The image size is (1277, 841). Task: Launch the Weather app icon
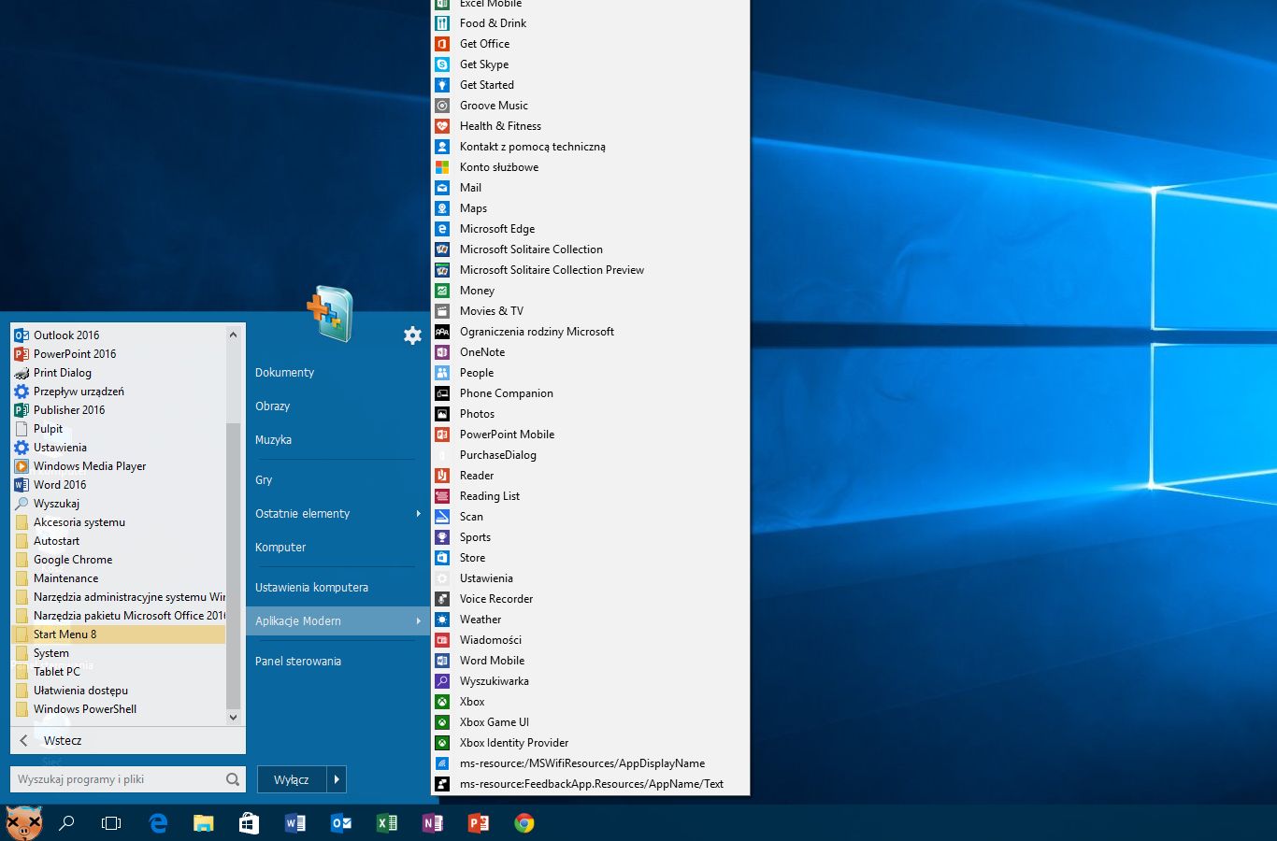pyautogui.click(x=442, y=620)
